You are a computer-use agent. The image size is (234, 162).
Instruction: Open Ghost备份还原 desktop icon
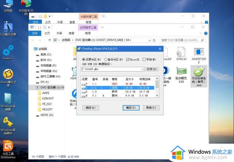[x=8, y=78]
